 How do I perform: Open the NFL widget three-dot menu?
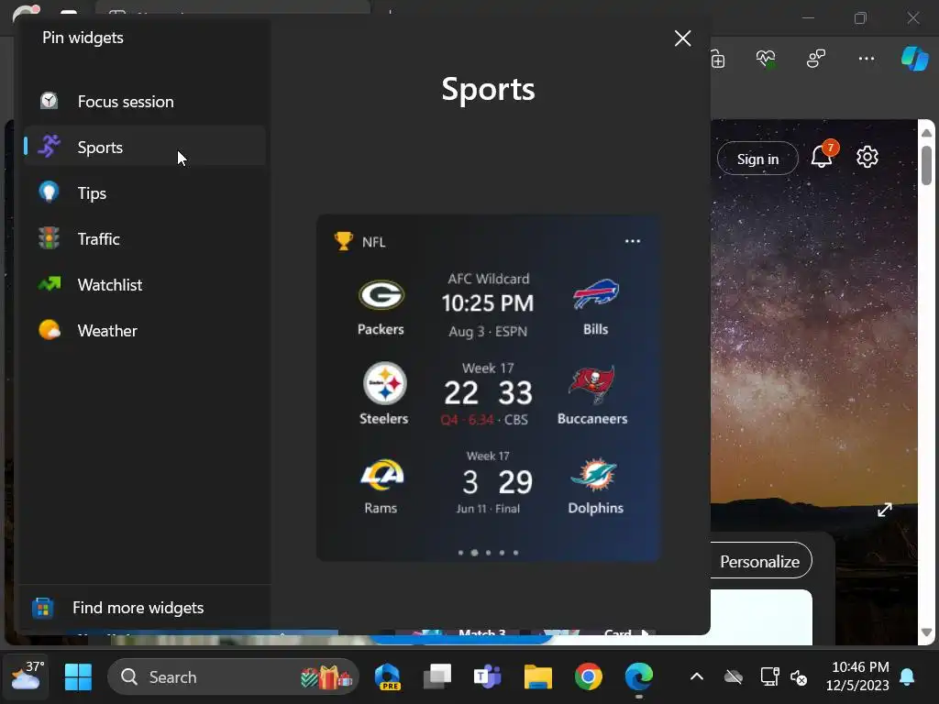point(633,241)
